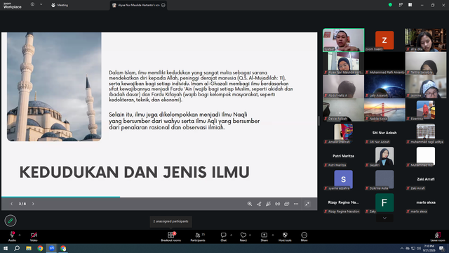Image resolution: width=449 pixels, height=253 pixels.
Task: Go to next slide arrow
Action: [33, 204]
